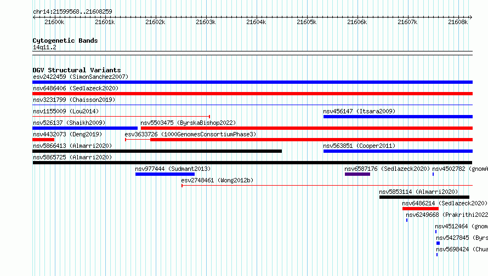
Task: Select nsv5853114 (Almarri2020) label
Action: [418, 192]
